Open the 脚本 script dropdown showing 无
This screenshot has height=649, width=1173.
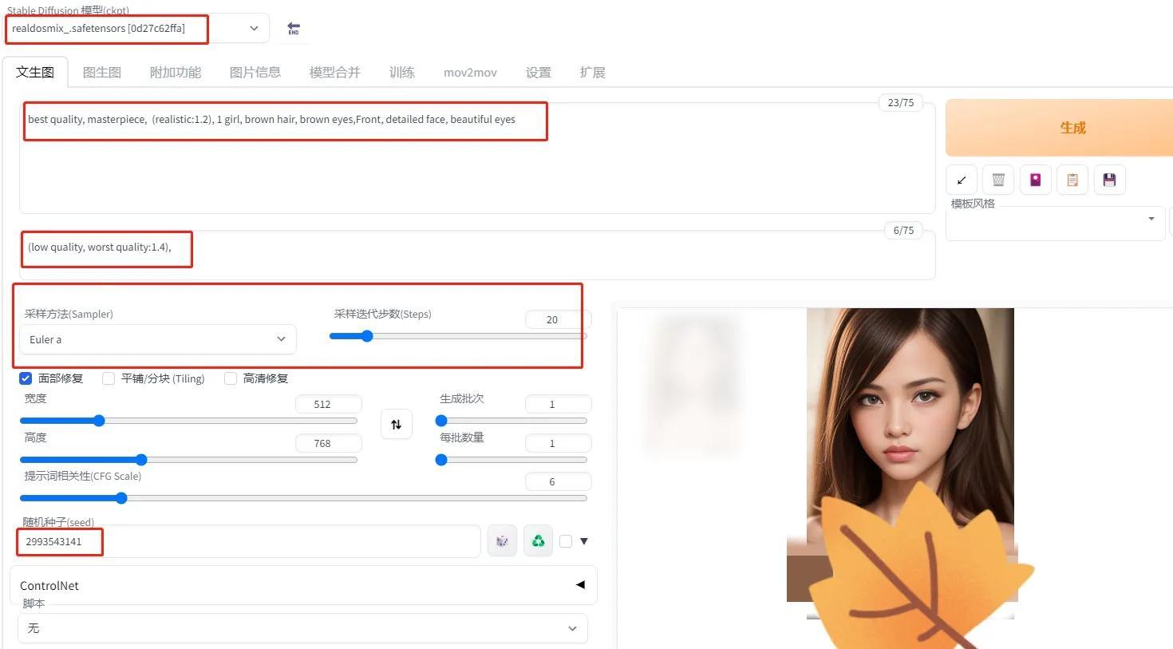coord(303,628)
